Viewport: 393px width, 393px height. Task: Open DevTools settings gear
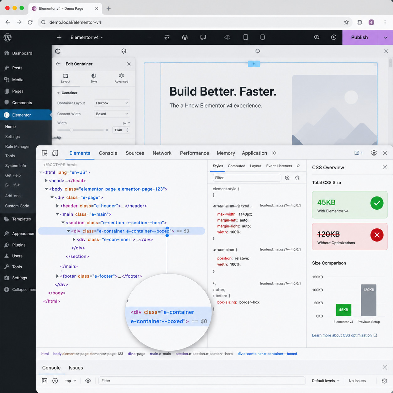pos(374,153)
